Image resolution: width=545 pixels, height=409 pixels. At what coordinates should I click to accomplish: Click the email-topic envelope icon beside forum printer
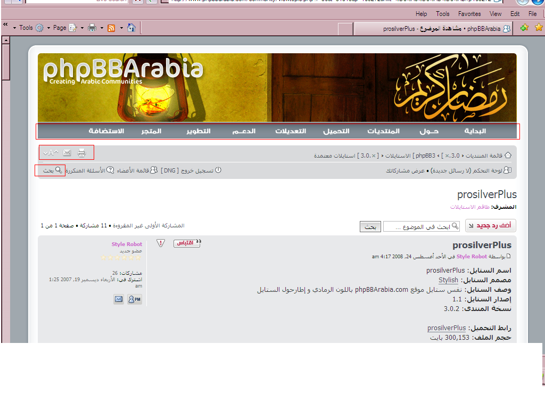click(67, 153)
